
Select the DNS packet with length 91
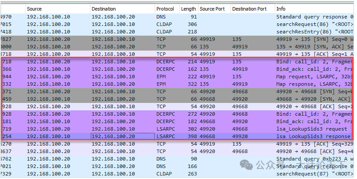(177, 17)
